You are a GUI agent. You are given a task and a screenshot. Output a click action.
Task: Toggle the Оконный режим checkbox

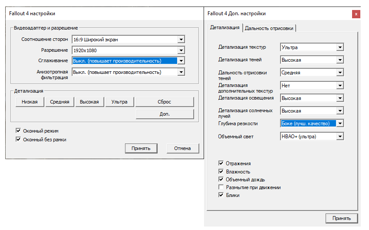pos(18,130)
